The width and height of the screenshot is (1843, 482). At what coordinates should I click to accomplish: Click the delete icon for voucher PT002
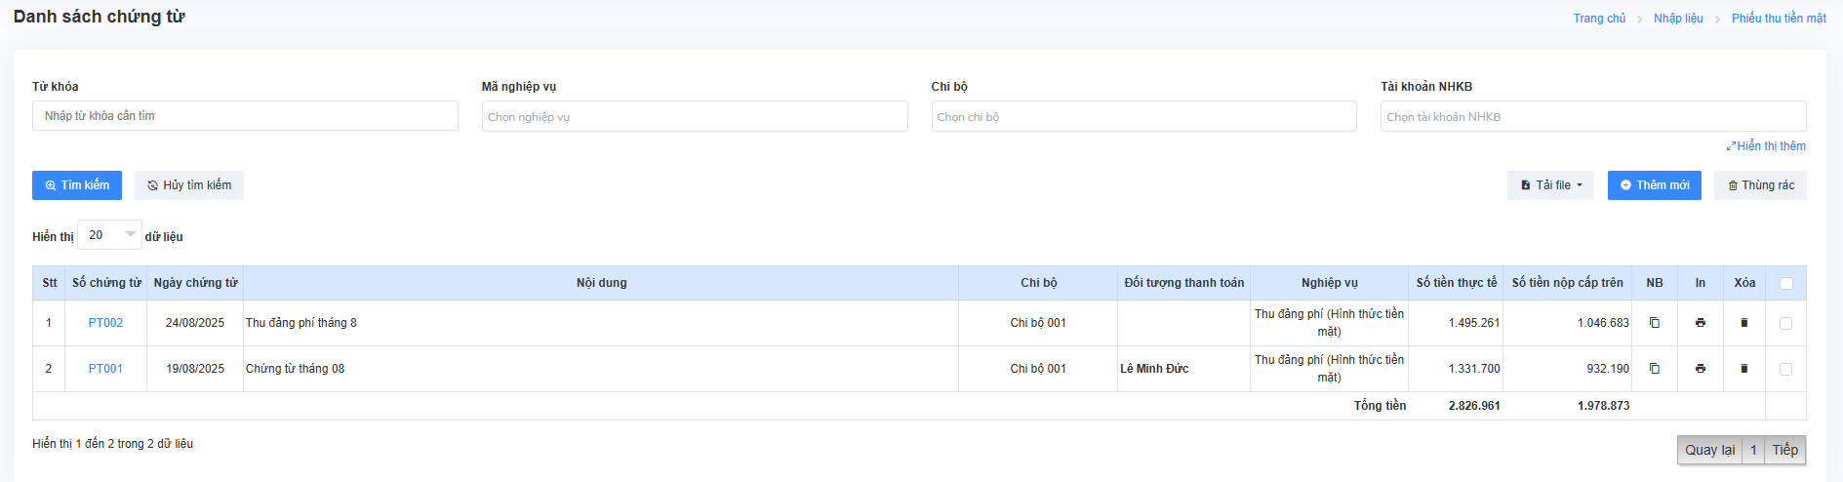pyautogui.click(x=1743, y=323)
